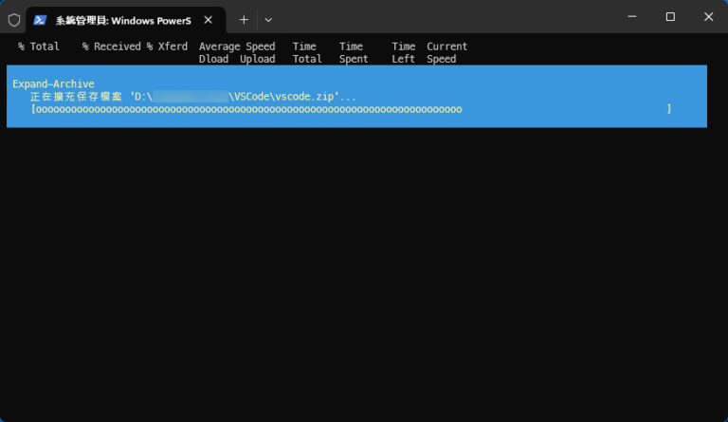Image resolution: width=728 pixels, height=422 pixels.
Task: Click the Expand-Archive progress title
Action: 53,84
